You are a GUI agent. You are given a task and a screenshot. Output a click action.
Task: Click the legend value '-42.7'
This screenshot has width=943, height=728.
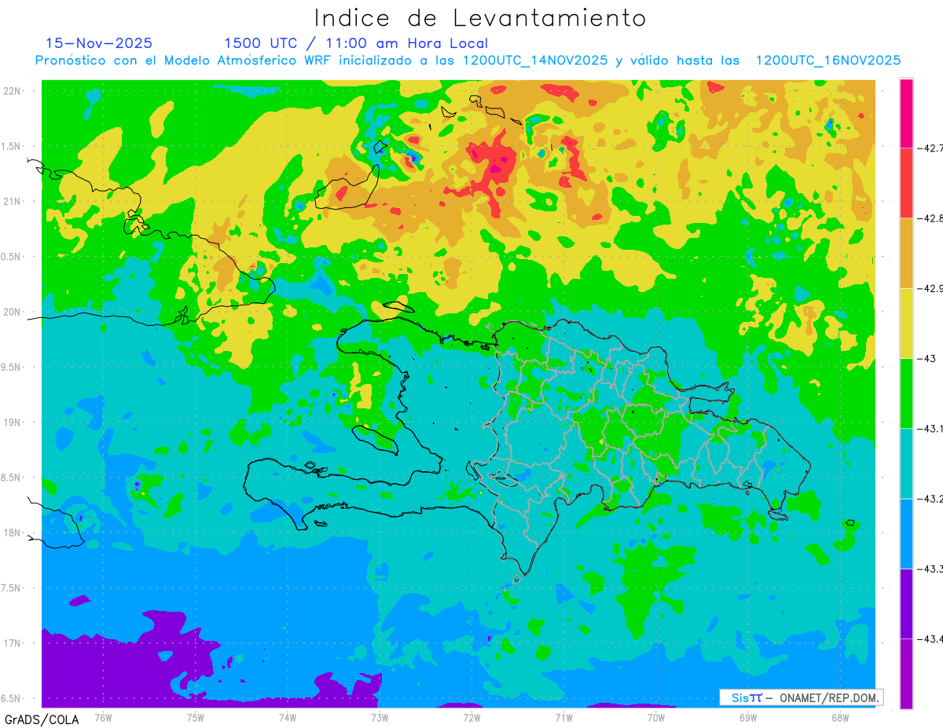(930, 148)
